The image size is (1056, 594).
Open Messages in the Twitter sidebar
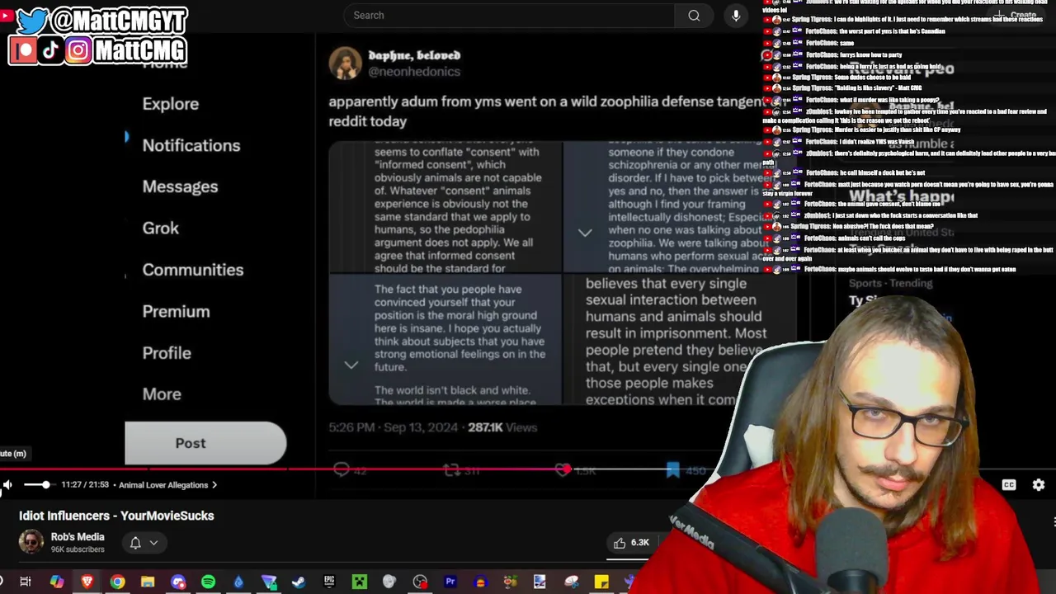click(x=180, y=186)
